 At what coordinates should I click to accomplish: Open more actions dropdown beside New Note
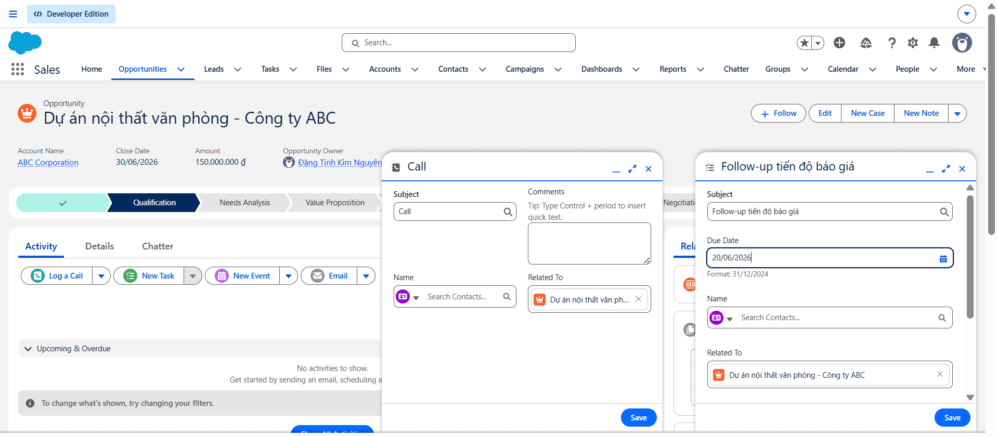pyautogui.click(x=957, y=113)
